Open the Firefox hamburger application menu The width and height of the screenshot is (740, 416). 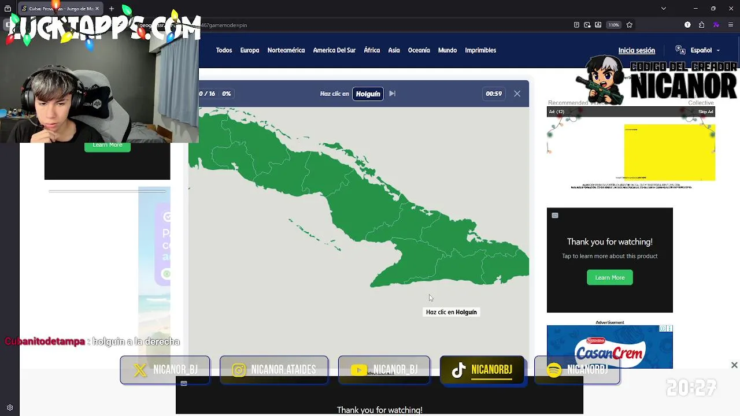pos(731,25)
